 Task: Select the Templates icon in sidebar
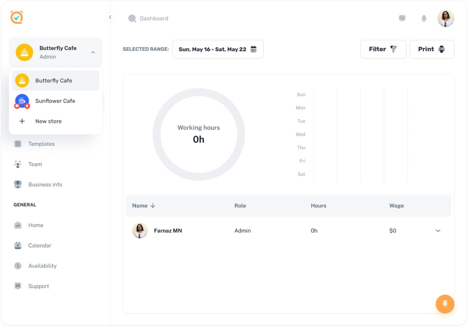[18, 144]
